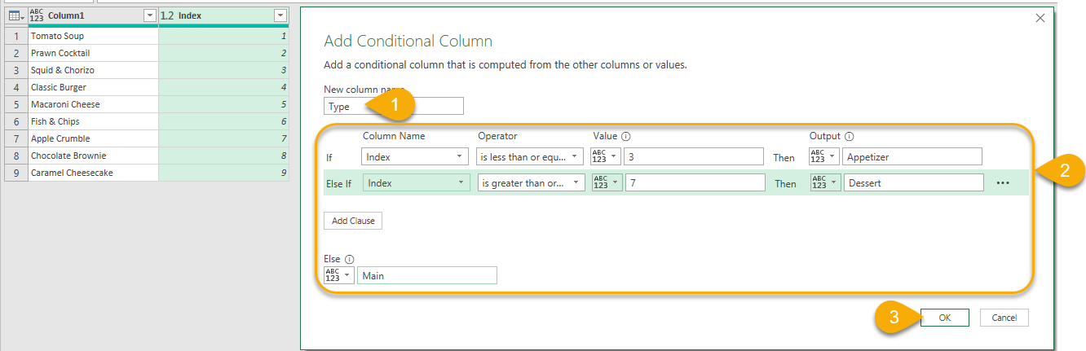1086x351 pixels.
Task: Open the Column1 filter dropdown
Action: [149, 15]
